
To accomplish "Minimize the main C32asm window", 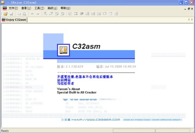I will (181, 3).
